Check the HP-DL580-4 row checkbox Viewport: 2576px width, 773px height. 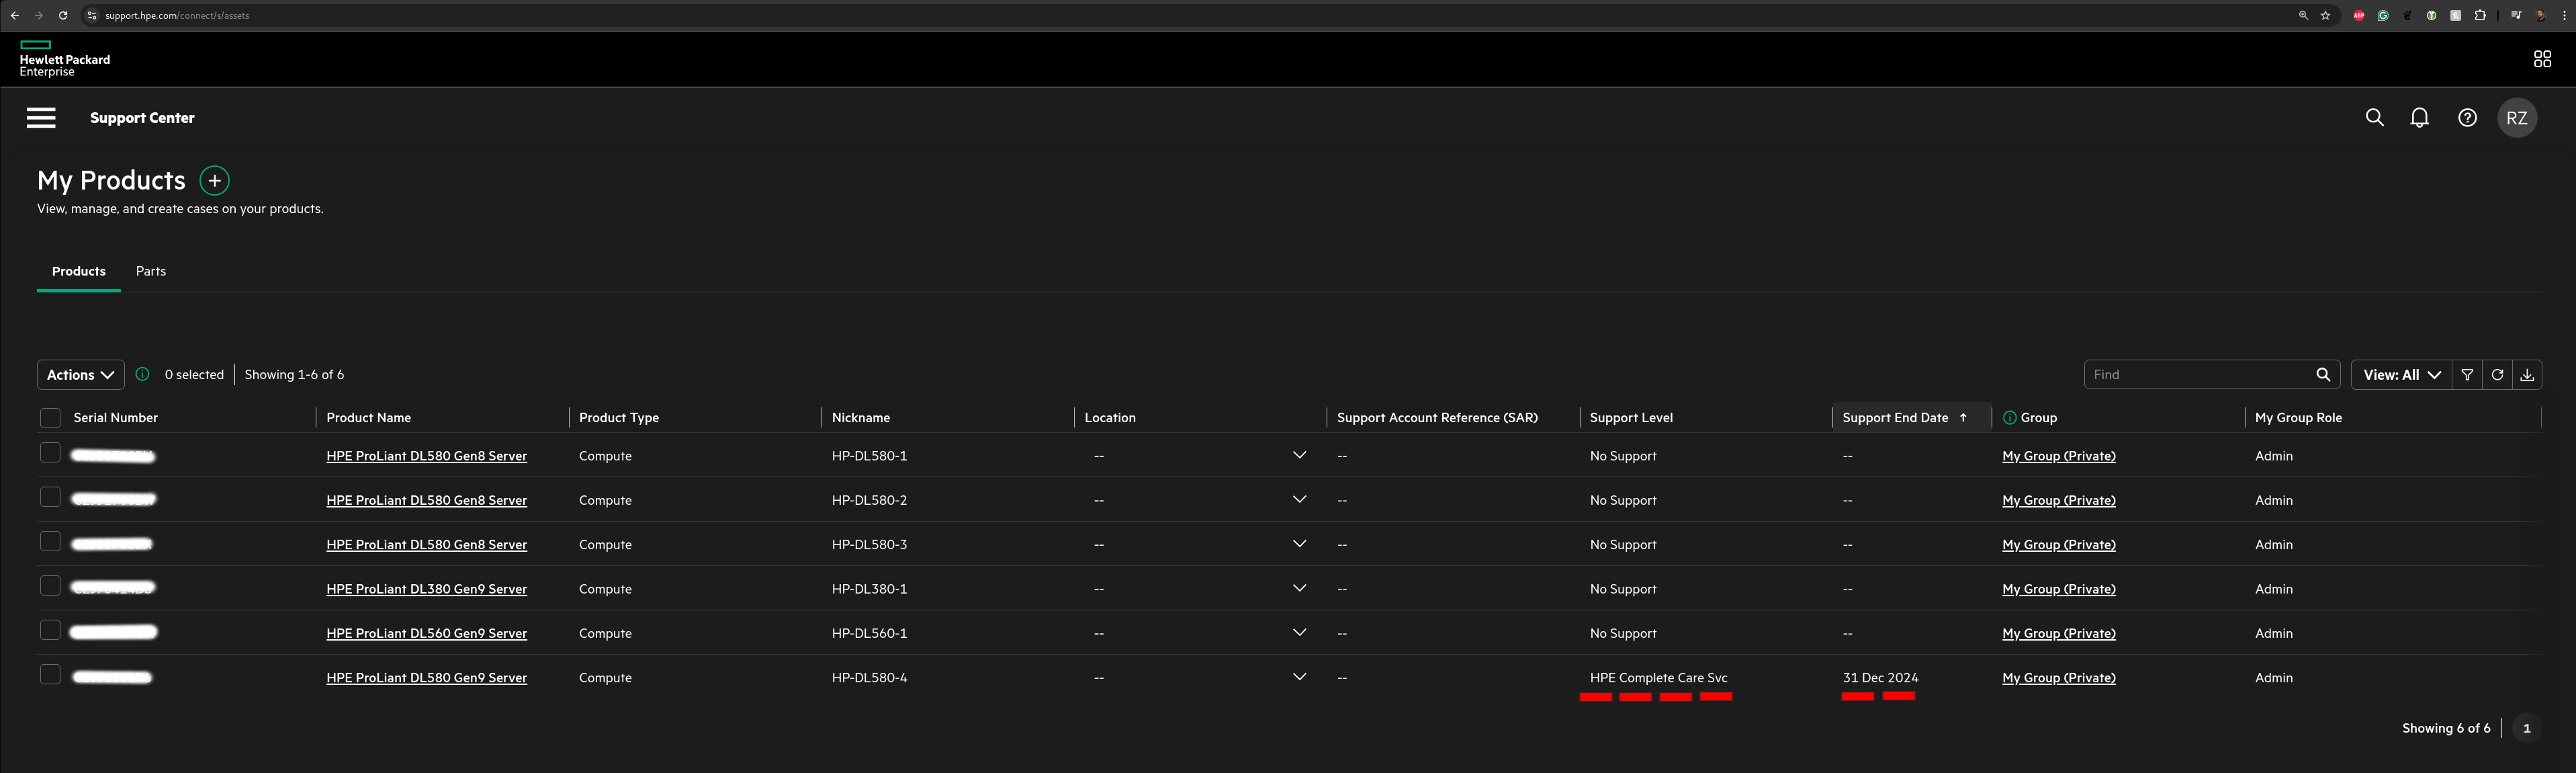tap(50, 674)
